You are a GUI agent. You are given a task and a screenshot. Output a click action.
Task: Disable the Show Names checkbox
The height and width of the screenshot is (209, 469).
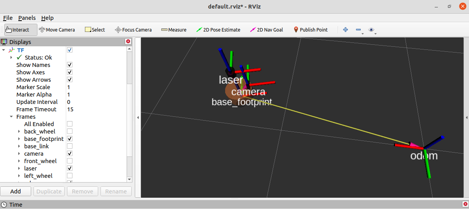tap(70, 65)
